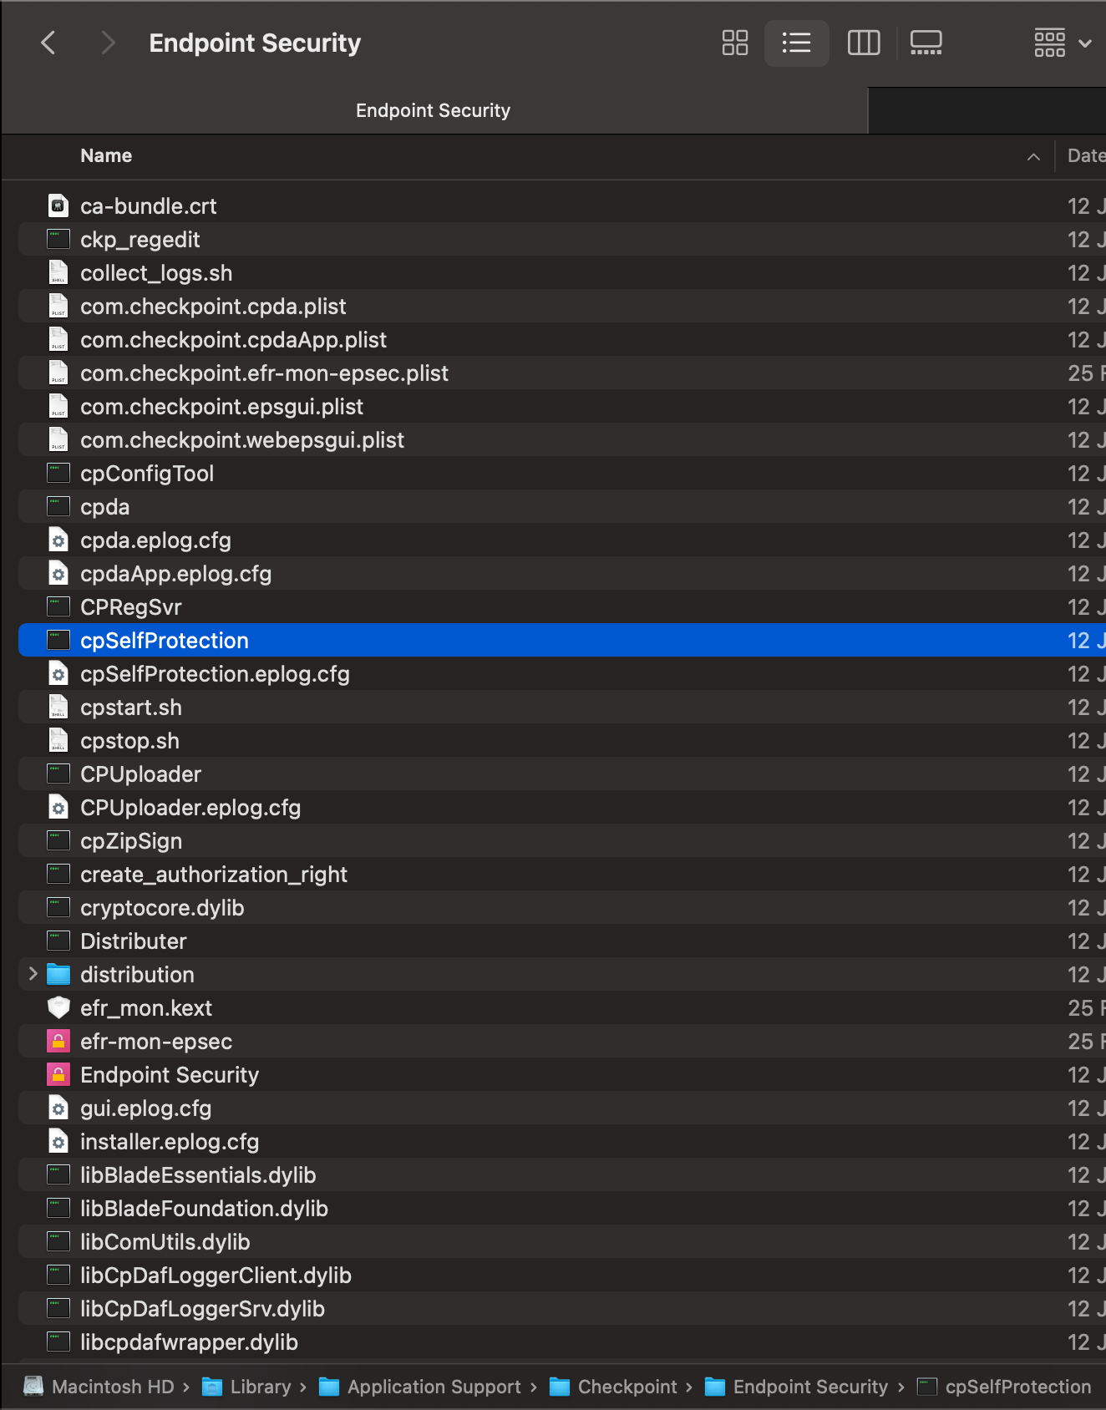Viewport: 1106px width, 1410px height.
Task: Select file create_authorization_right
Action: click(x=562, y=874)
